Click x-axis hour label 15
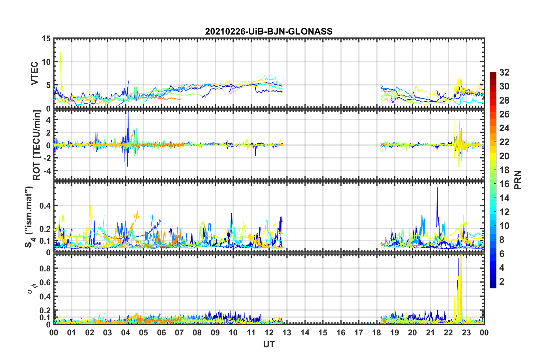This screenshot has width=538, height=360. [x=323, y=333]
